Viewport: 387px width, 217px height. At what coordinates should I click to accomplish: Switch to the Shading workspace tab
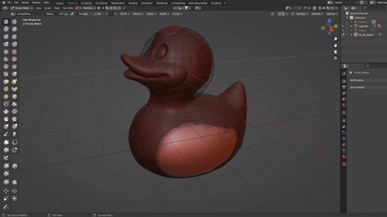[x=133, y=3]
